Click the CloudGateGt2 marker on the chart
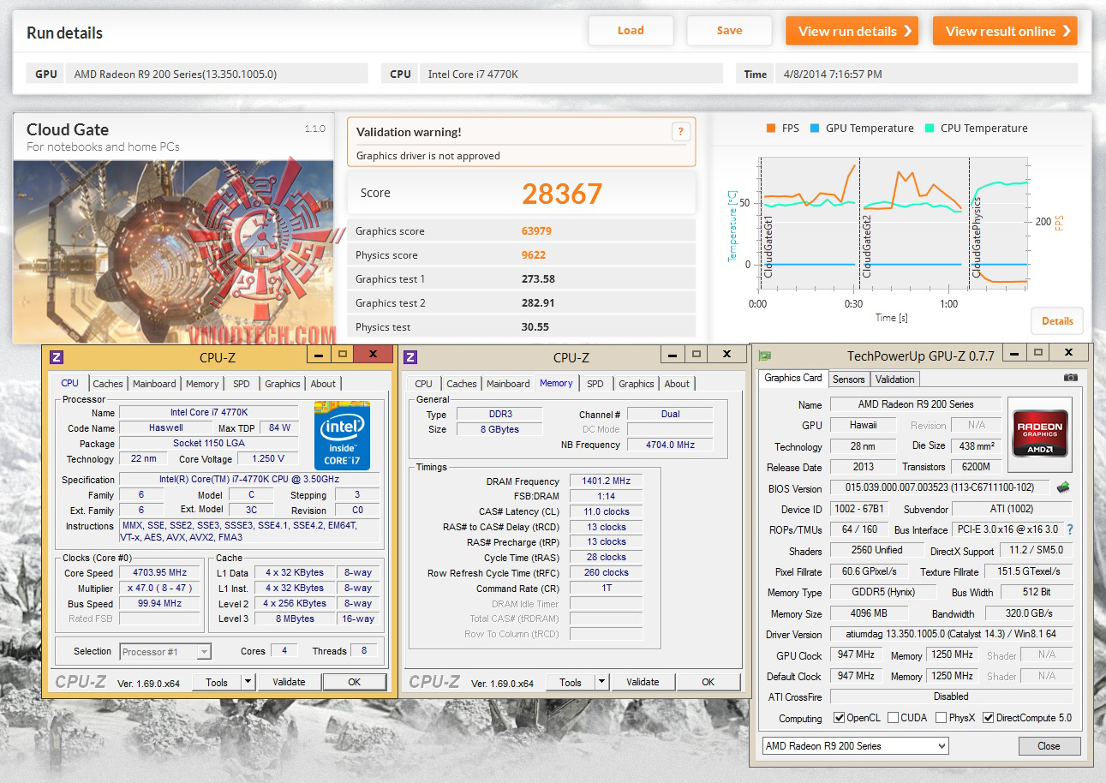Image resolution: width=1106 pixels, height=783 pixels. point(866,246)
